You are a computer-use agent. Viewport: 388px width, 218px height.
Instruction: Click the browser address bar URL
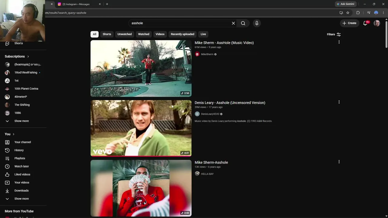(x=66, y=13)
